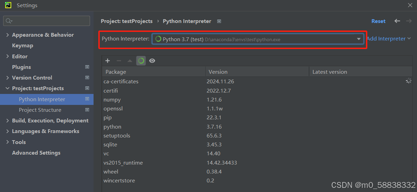Select the pip package row
417x192 pixels.
(257, 118)
